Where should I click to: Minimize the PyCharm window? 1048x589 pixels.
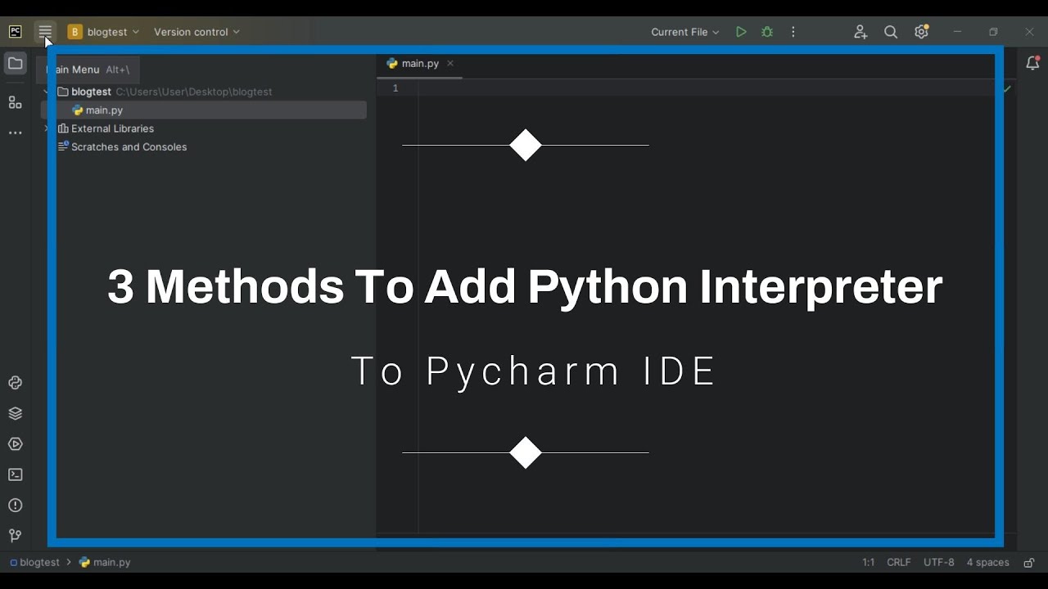(x=957, y=32)
